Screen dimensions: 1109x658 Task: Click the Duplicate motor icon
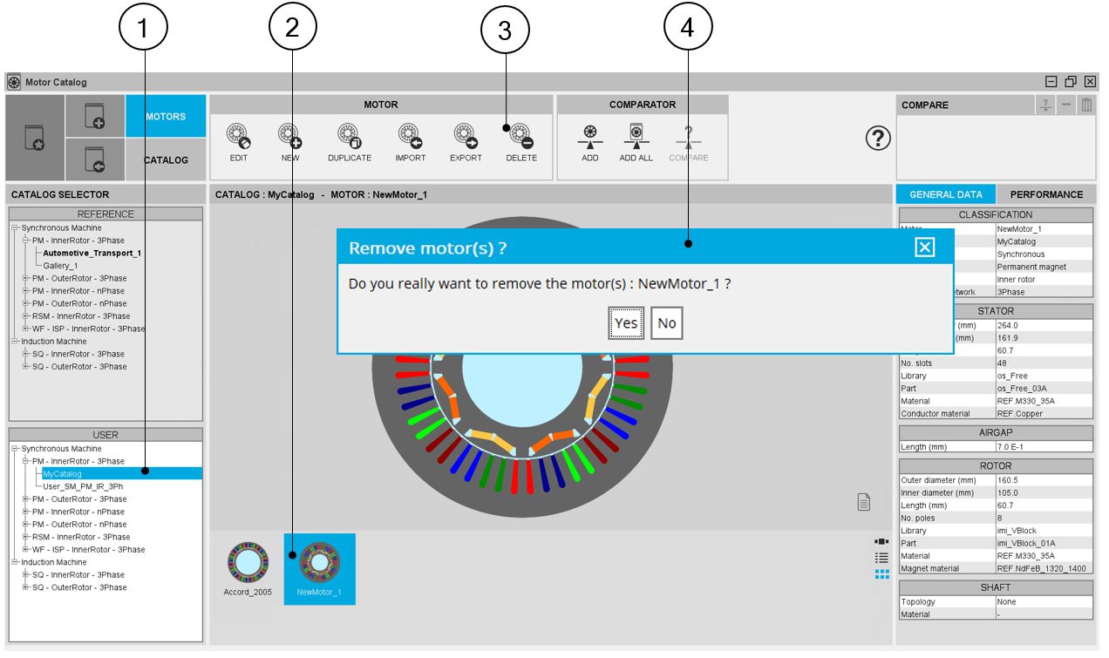tap(349, 136)
